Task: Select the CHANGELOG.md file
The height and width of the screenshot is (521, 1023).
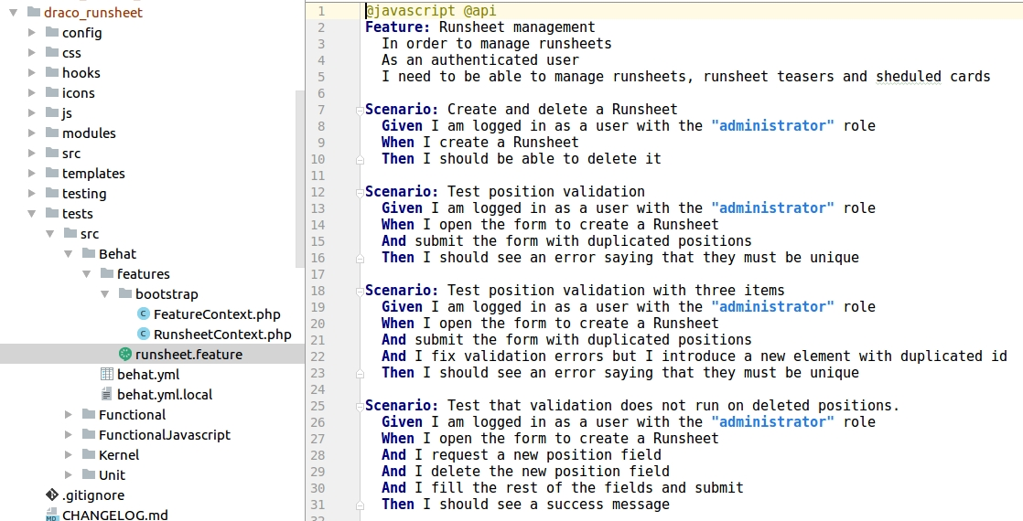Action: click(x=114, y=516)
